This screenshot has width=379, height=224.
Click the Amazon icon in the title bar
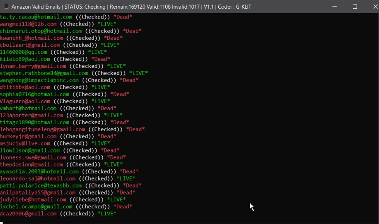click(5, 7)
